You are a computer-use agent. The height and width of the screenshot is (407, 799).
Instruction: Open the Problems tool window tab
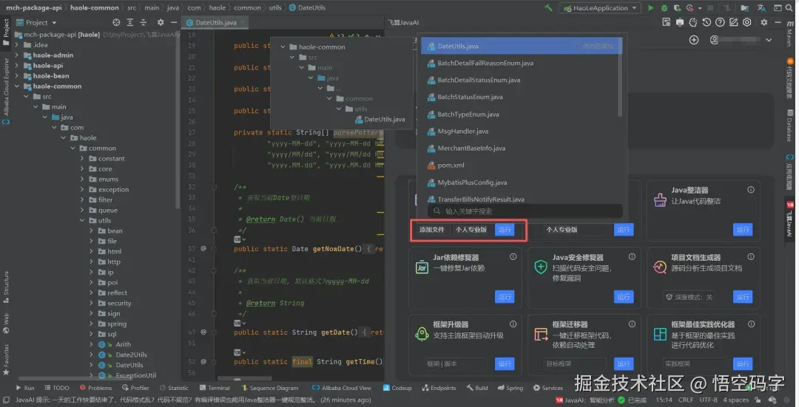pos(95,388)
